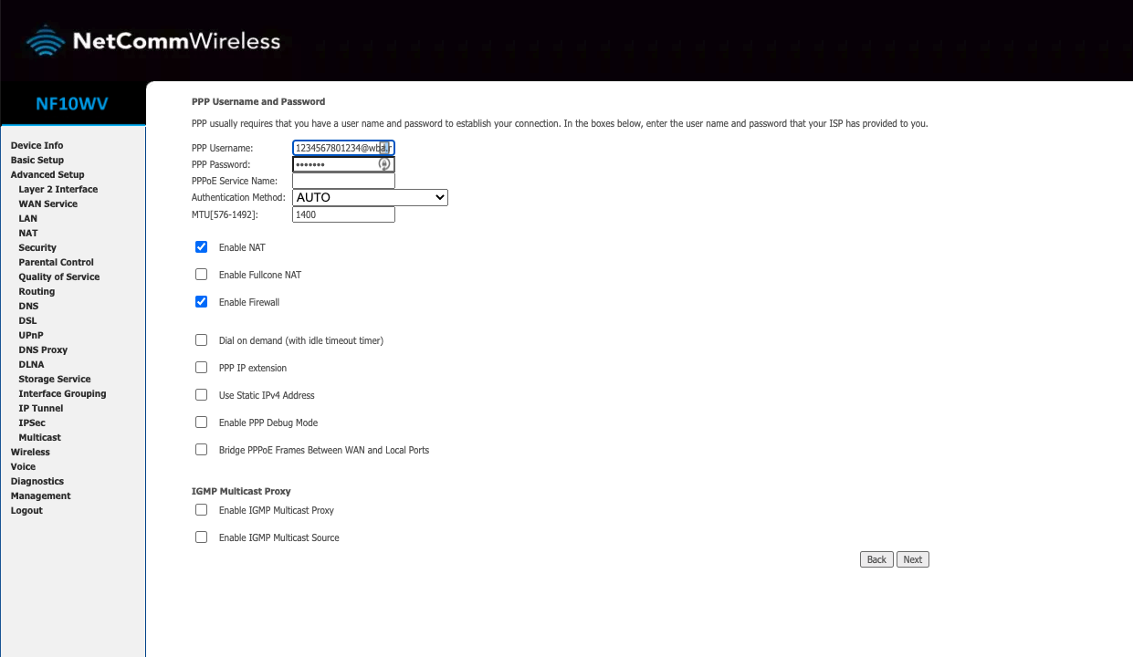Image resolution: width=1133 pixels, height=657 pixels.
Task: Go to Security settings
Action: point(37,248)
